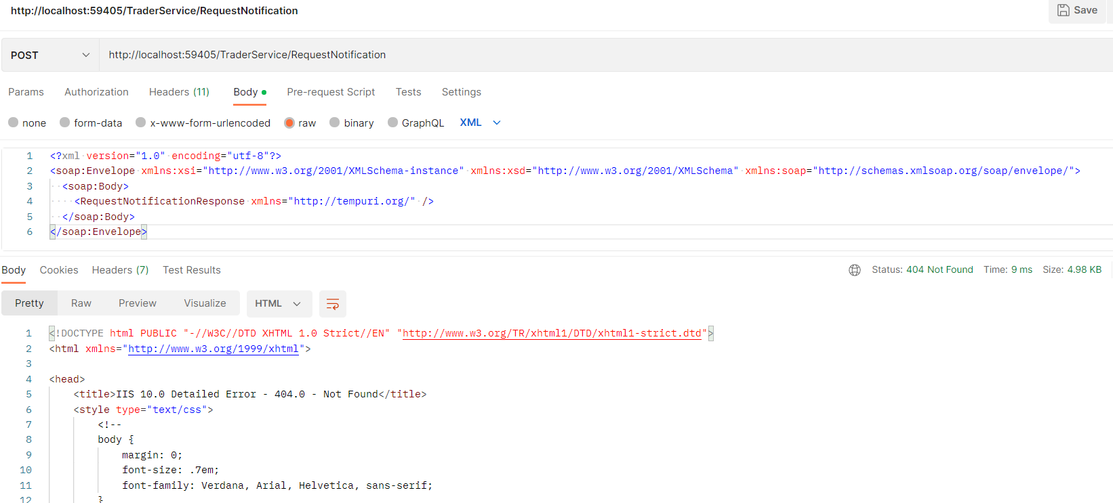Screen dimensions: 1113x503
Task: Select the raw body type
Action: [289, 123]
